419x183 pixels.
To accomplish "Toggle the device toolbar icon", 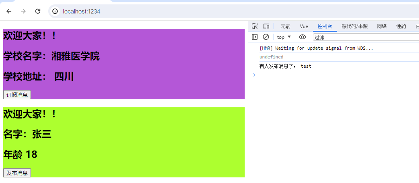I will (266, 26).
